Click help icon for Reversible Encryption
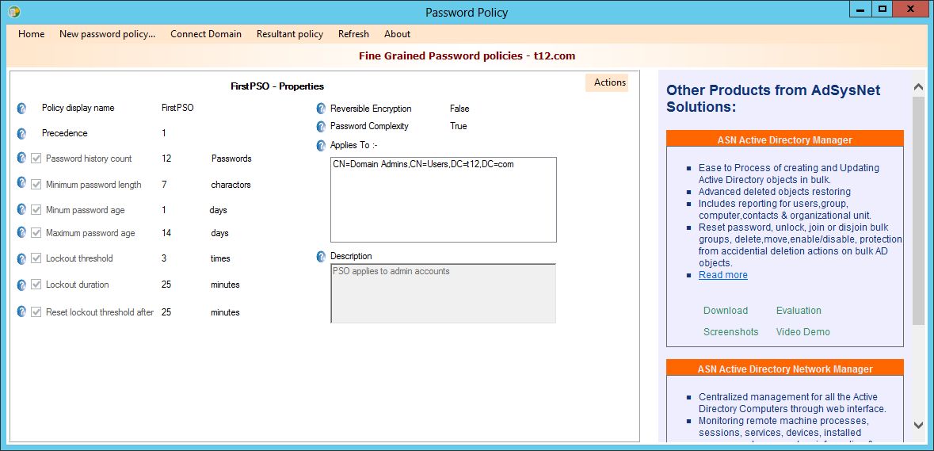934x451 pixels. coord(321,109)
